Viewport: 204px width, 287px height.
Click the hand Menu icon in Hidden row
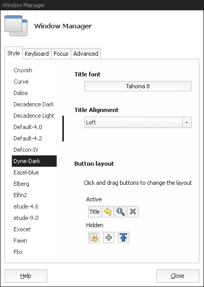(x=94, y=237)
